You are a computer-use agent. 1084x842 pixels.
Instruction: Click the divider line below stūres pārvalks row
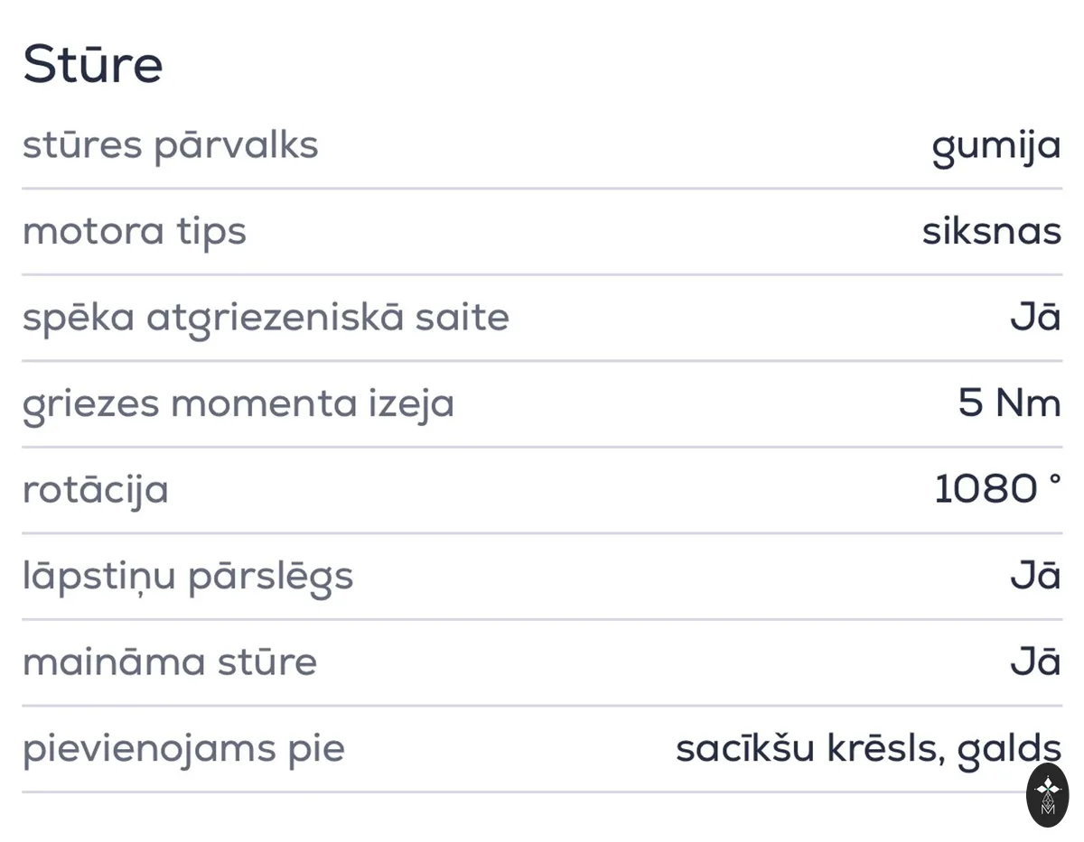click(x=542, y=189)
